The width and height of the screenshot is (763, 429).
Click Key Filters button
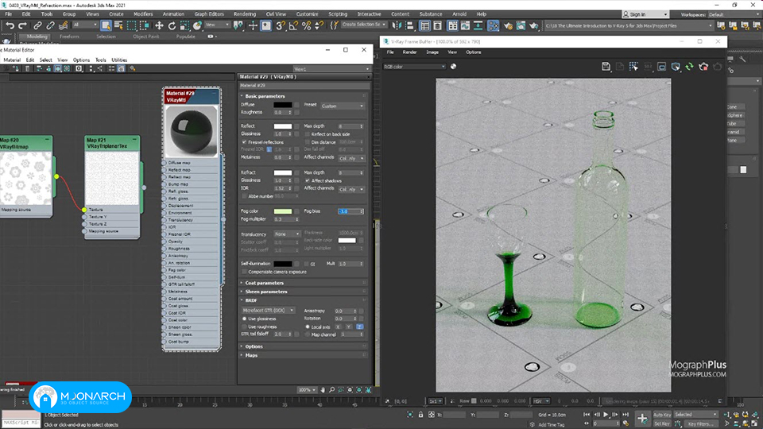tap(701, 423)
